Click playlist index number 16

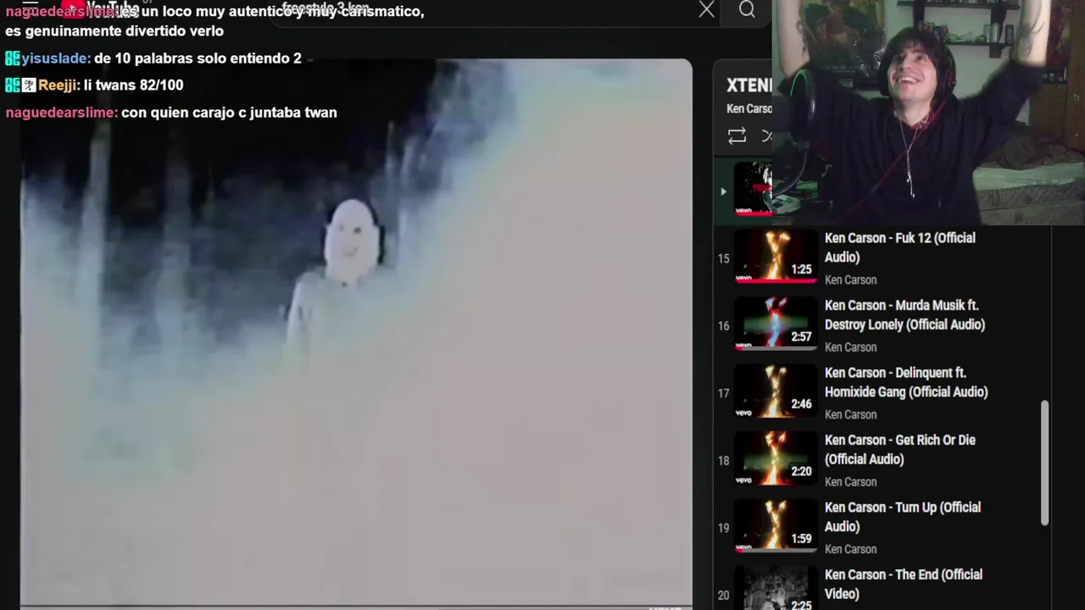(x=723, y=325)
